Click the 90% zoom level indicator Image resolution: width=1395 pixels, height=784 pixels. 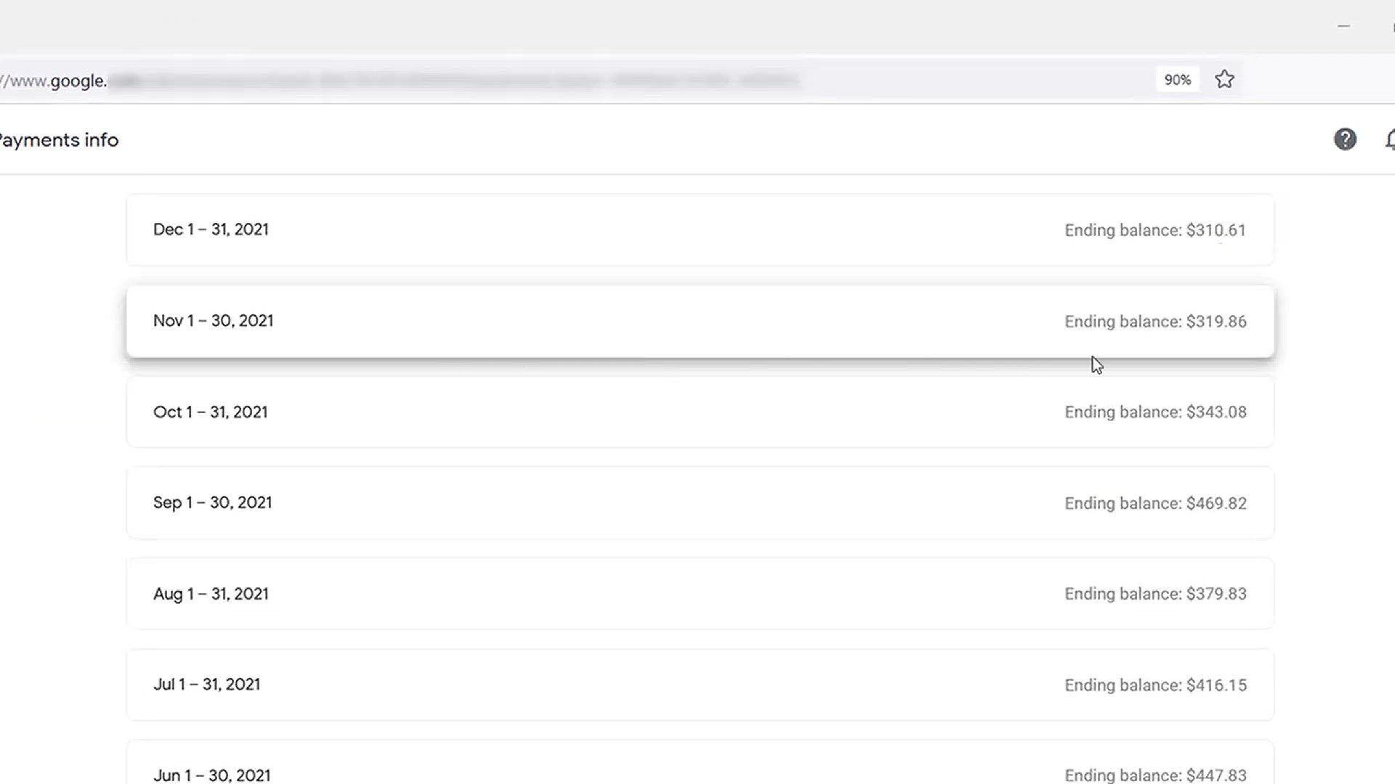coord(1177,80)
